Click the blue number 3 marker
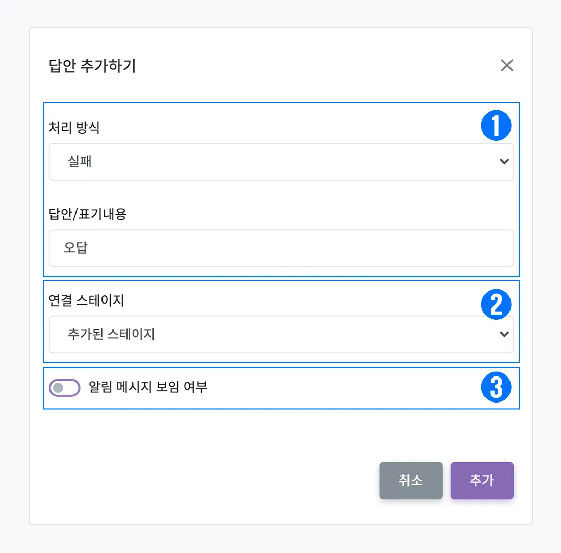Image resolution: width=561 pixels, height=553 pixels. pyautogui.click(x=496, y=388)
